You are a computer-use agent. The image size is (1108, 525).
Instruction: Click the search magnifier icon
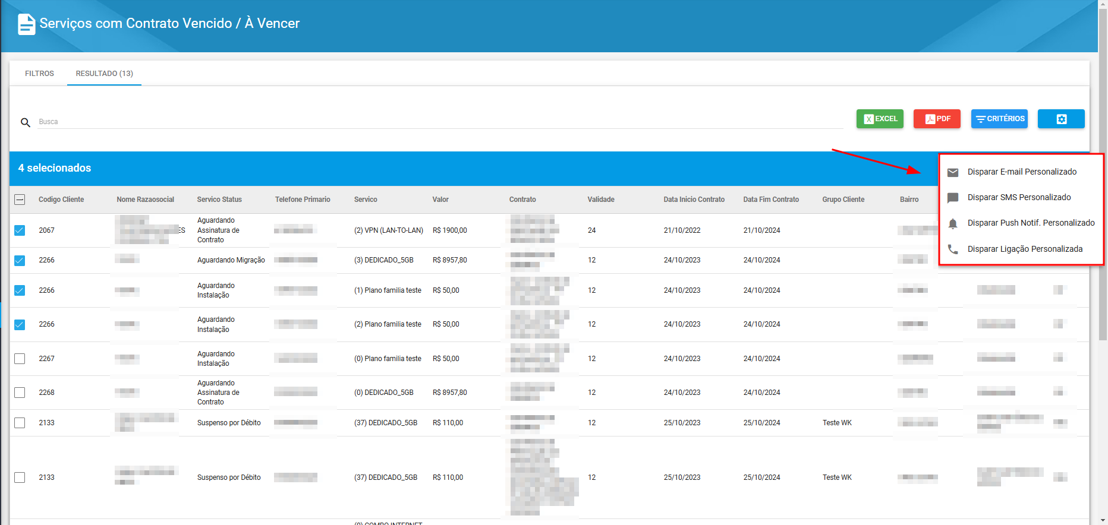26,122
